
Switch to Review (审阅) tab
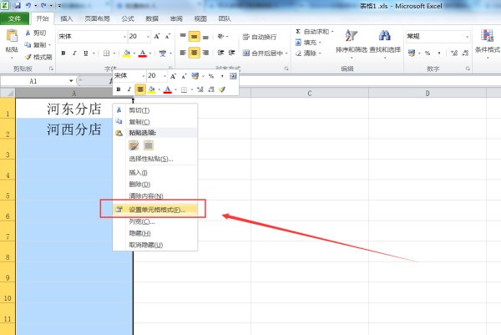pyautogui.click(x=176, y=18)
